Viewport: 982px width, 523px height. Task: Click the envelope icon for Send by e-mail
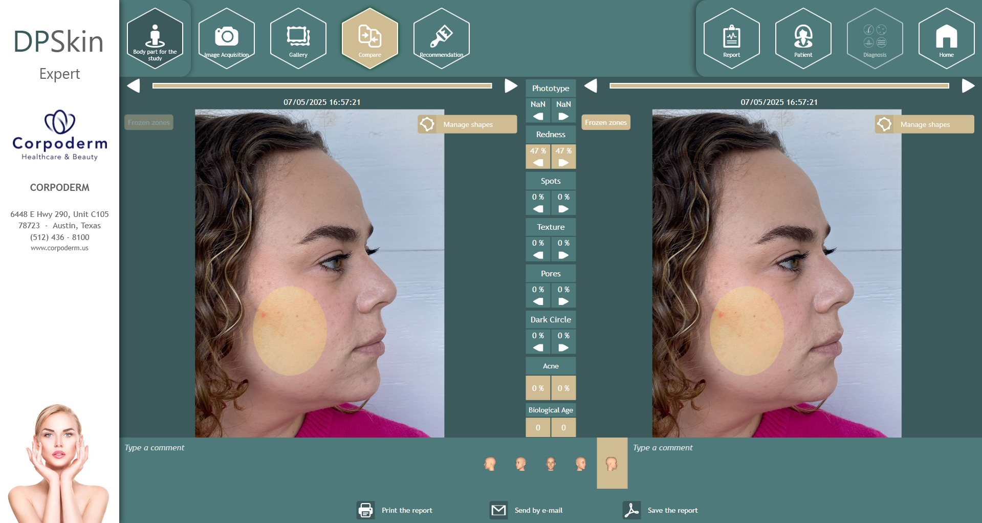tap(498, 510)
